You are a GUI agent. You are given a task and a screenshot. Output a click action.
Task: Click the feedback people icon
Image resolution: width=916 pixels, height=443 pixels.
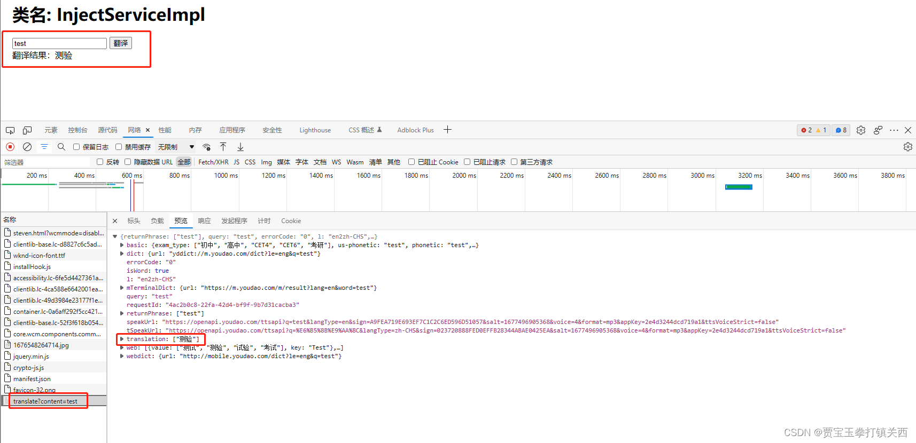coord(878,130)
